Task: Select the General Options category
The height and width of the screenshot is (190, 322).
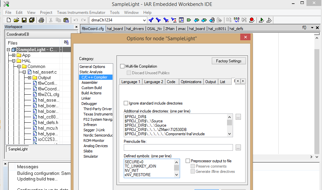Action: 92,67
